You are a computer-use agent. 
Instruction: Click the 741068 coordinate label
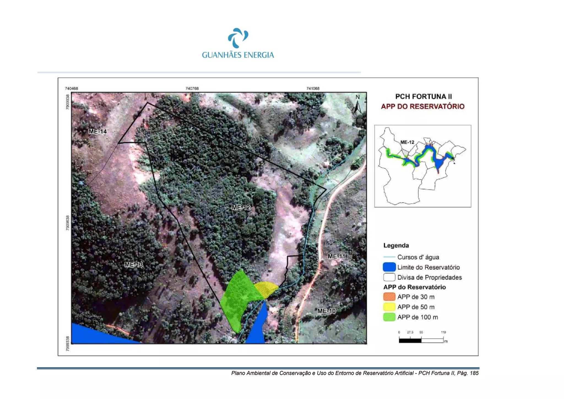[x=313, y=88]
